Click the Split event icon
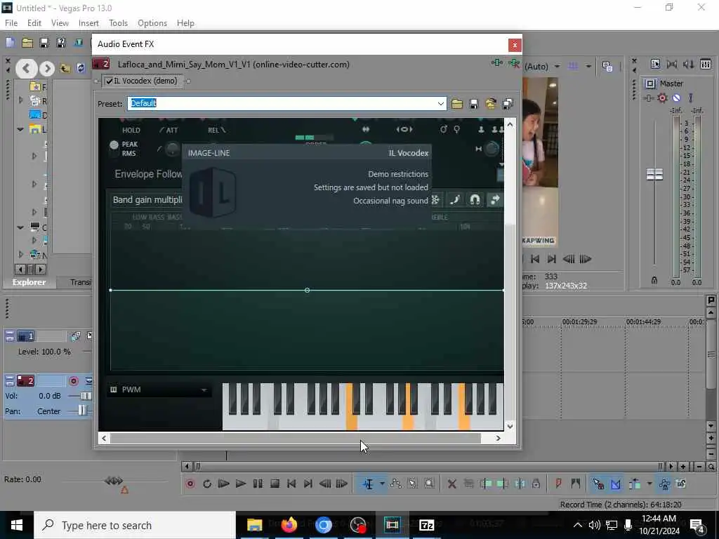The image size is (719, 539). 520,484
